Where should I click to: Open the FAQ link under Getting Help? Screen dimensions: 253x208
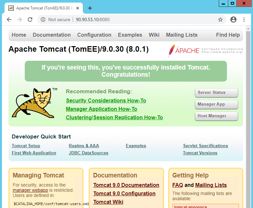click(x=178, y=185)
